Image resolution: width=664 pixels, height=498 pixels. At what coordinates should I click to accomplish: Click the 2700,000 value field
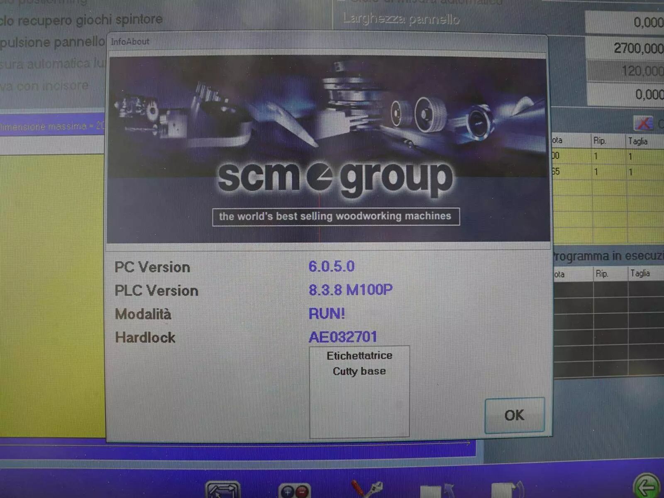625,48
